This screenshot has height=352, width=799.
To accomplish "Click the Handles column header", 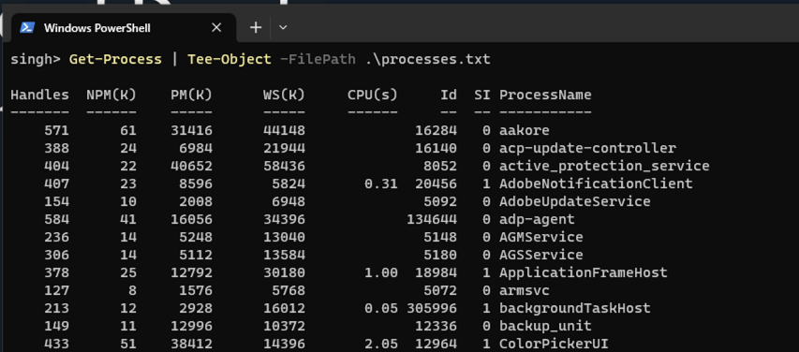I will click(39, 95).
